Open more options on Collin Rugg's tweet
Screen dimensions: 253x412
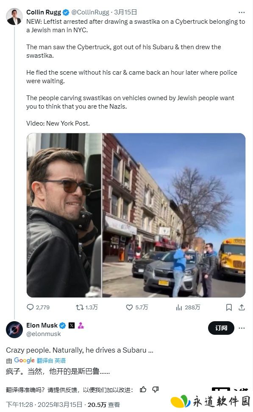point(242,12)
